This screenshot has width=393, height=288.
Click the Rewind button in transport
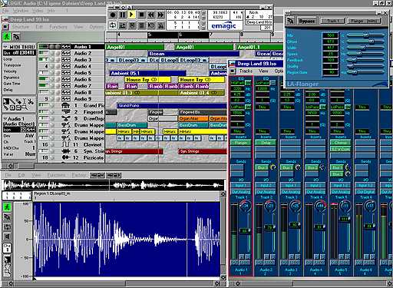pyautogui.click(x=151, y=15)
